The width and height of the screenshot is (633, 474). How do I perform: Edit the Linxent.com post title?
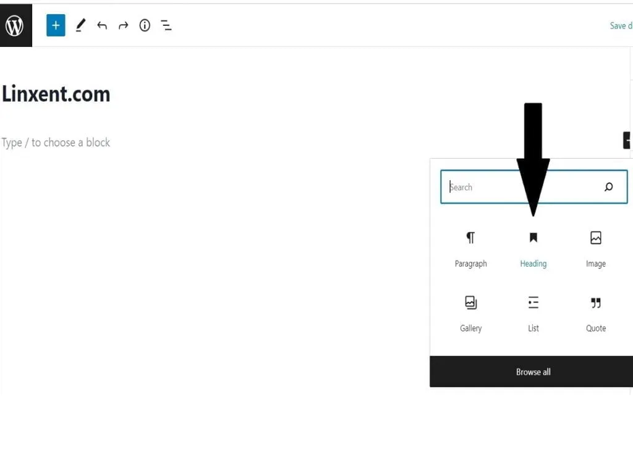[56, 94]
